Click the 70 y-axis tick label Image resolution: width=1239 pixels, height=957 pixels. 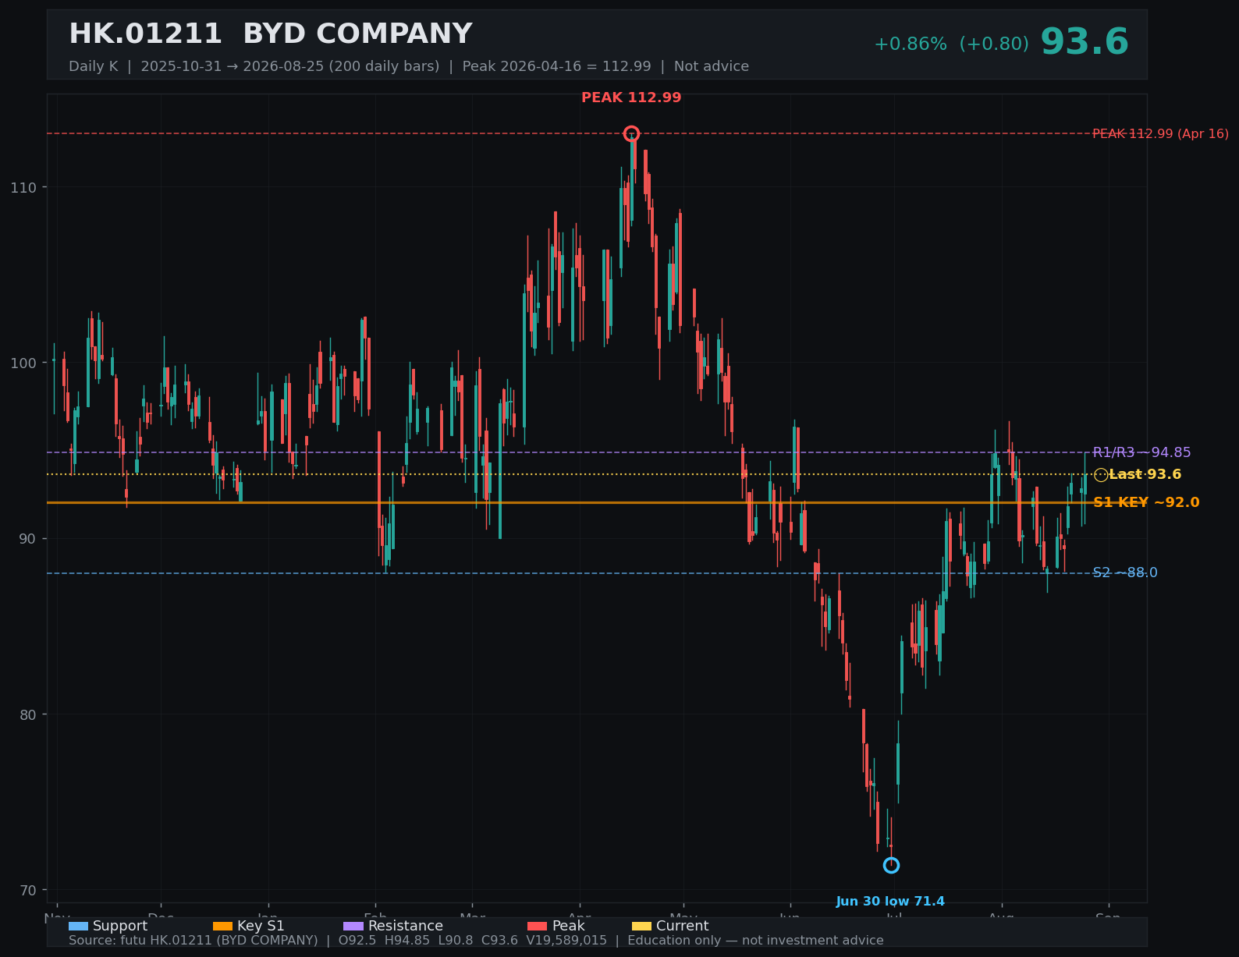27,890
